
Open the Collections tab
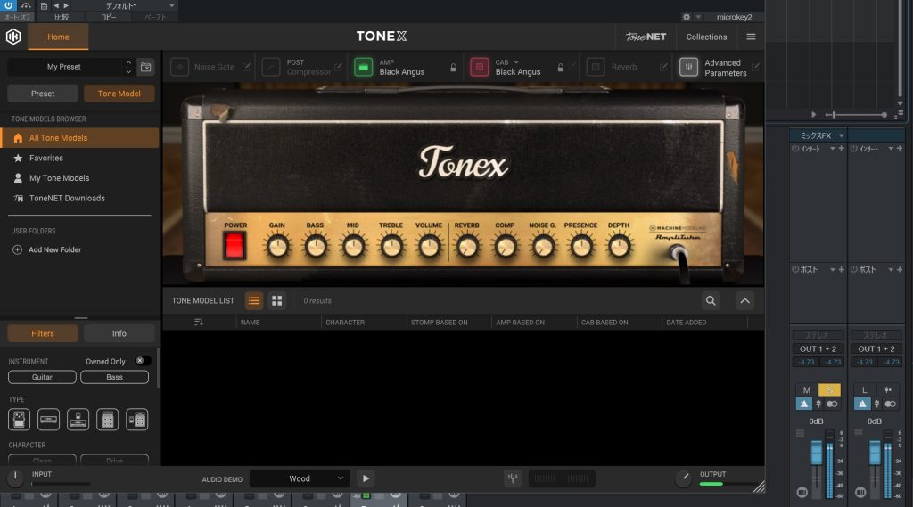706,37
